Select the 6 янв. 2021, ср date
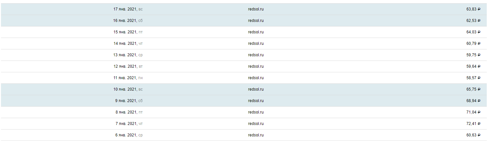Screen dimensions: 492x141 click(129, 135)
